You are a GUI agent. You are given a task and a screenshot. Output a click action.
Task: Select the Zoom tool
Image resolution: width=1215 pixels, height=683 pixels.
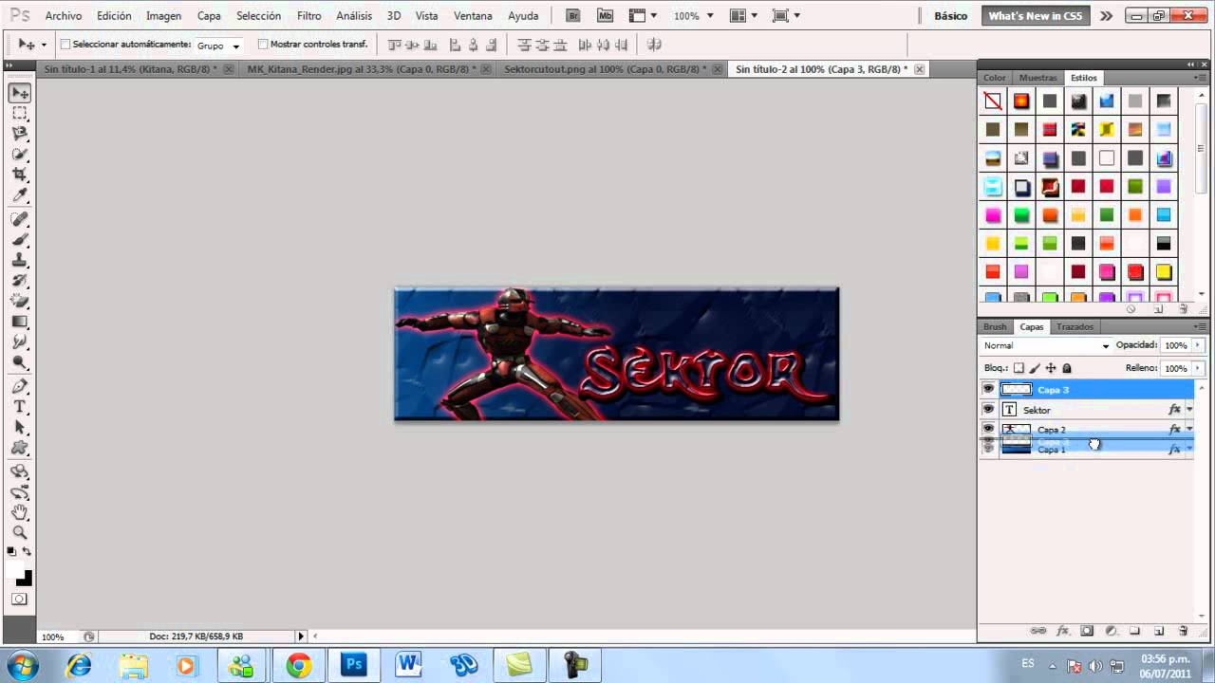point(19,532)
